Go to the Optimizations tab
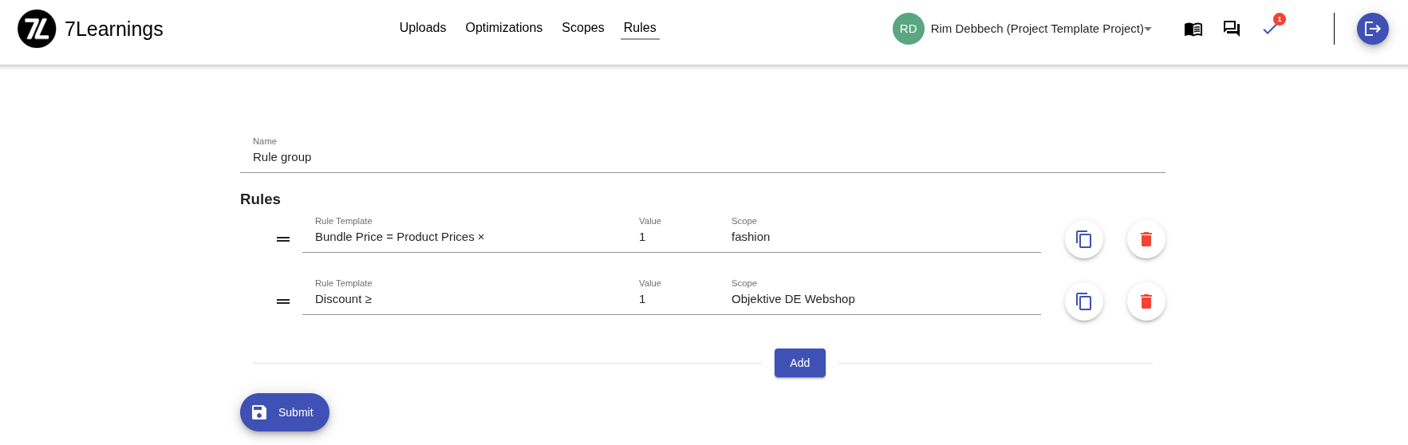This screenshot has width=1408, height=445. [x=504, y=28]
